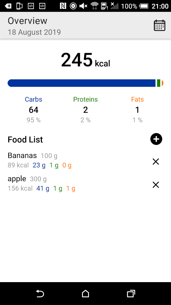Tap the 245 kcal total
Screen dimensions: 171x305
click(x=85, y=60)
